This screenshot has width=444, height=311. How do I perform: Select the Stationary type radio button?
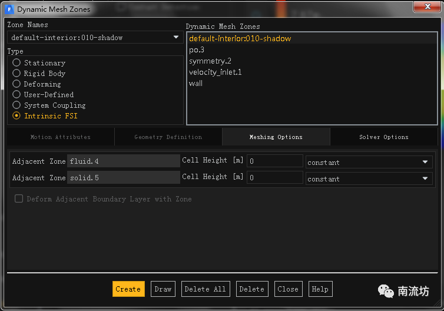17,63
